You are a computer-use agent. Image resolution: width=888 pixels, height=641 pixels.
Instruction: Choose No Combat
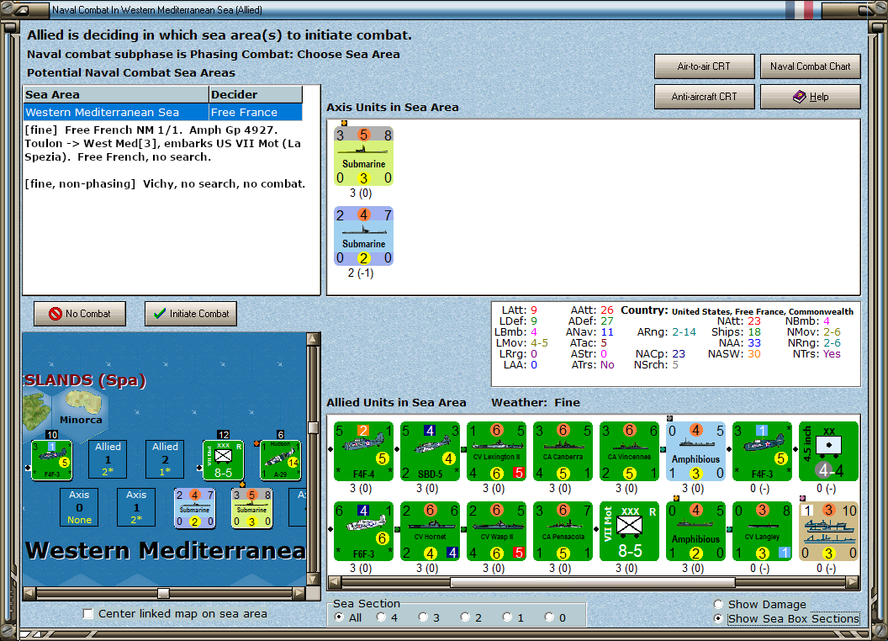[x=80, y=314]
